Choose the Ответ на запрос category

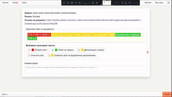[62, 50]
